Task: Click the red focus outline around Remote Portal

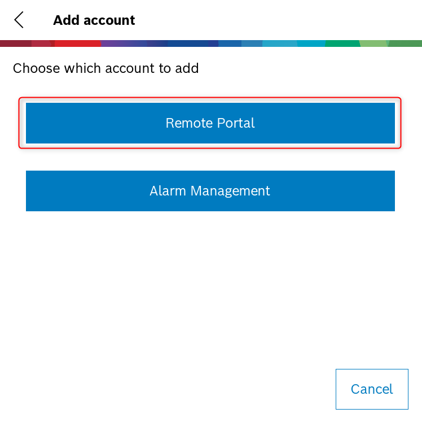Action: tap(210, 99)
